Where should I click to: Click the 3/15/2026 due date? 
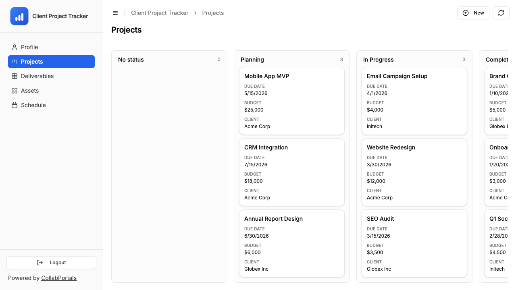tap(379, 236)
